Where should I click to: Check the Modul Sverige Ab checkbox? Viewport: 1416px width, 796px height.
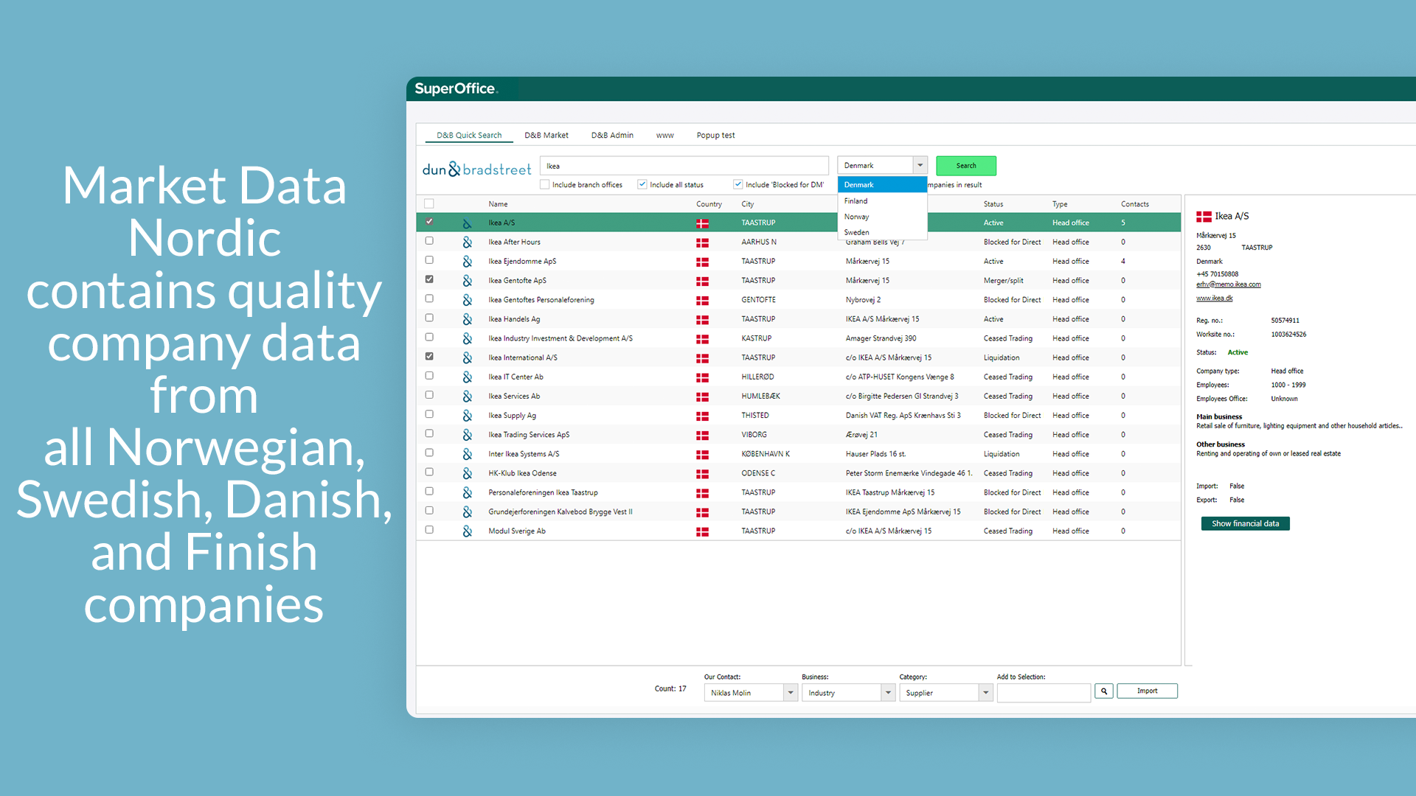429,530
